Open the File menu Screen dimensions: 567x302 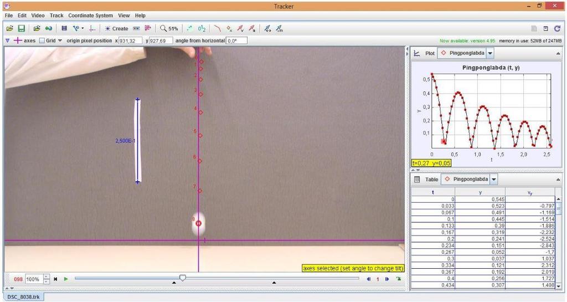point(9,16)
